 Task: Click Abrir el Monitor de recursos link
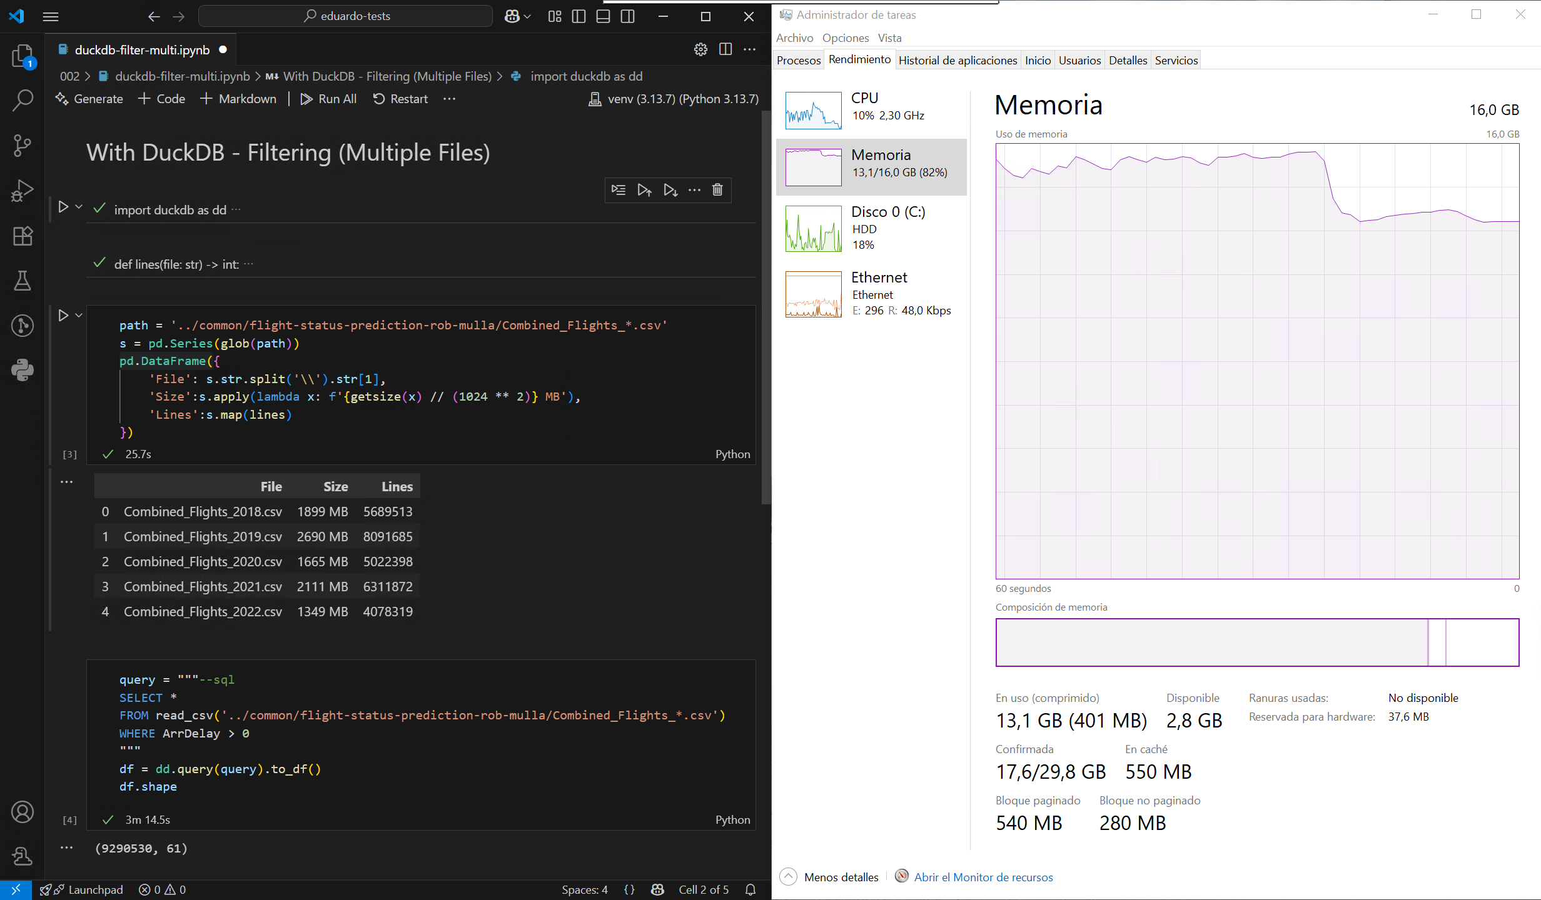pyautogui.click(x=983, y=877)
